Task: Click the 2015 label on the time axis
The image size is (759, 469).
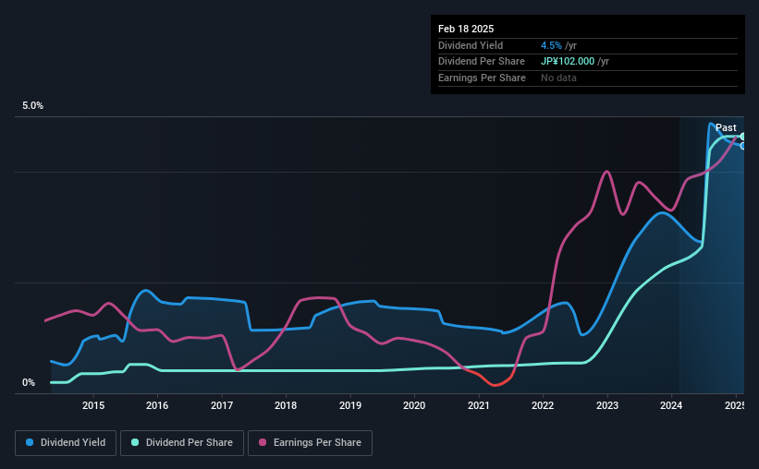Action: pos(93,405)
